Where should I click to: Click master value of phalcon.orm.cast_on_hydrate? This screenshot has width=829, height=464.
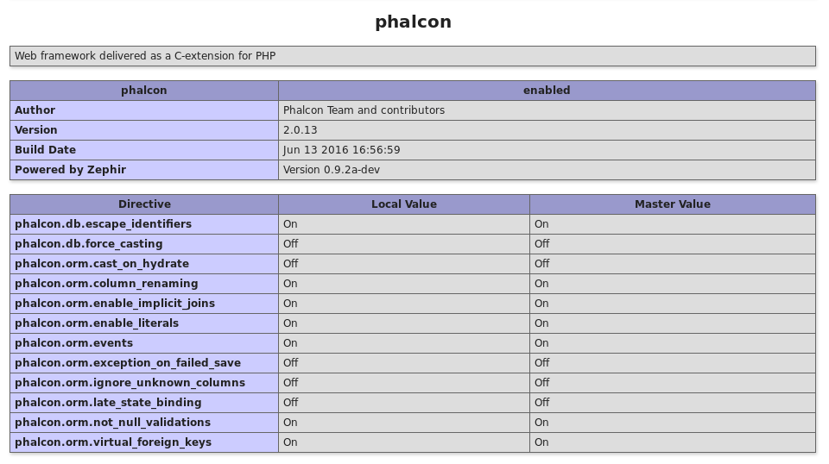click(x=541, y=264)
